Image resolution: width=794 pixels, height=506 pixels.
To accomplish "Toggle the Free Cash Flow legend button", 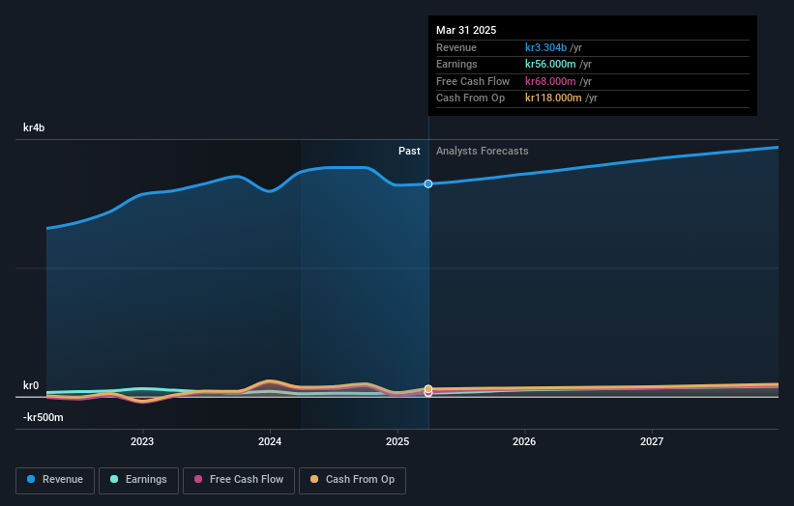I will [x=239, y=480].
